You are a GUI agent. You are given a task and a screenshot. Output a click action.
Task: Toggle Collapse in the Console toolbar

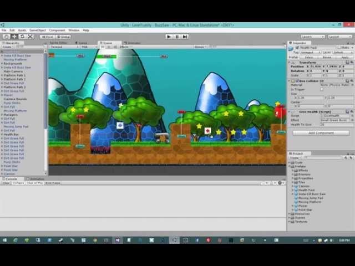pos(18,183)
